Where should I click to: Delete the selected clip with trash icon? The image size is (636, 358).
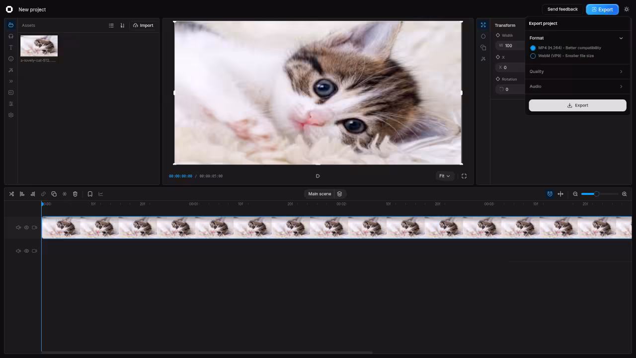coord(75,194)
